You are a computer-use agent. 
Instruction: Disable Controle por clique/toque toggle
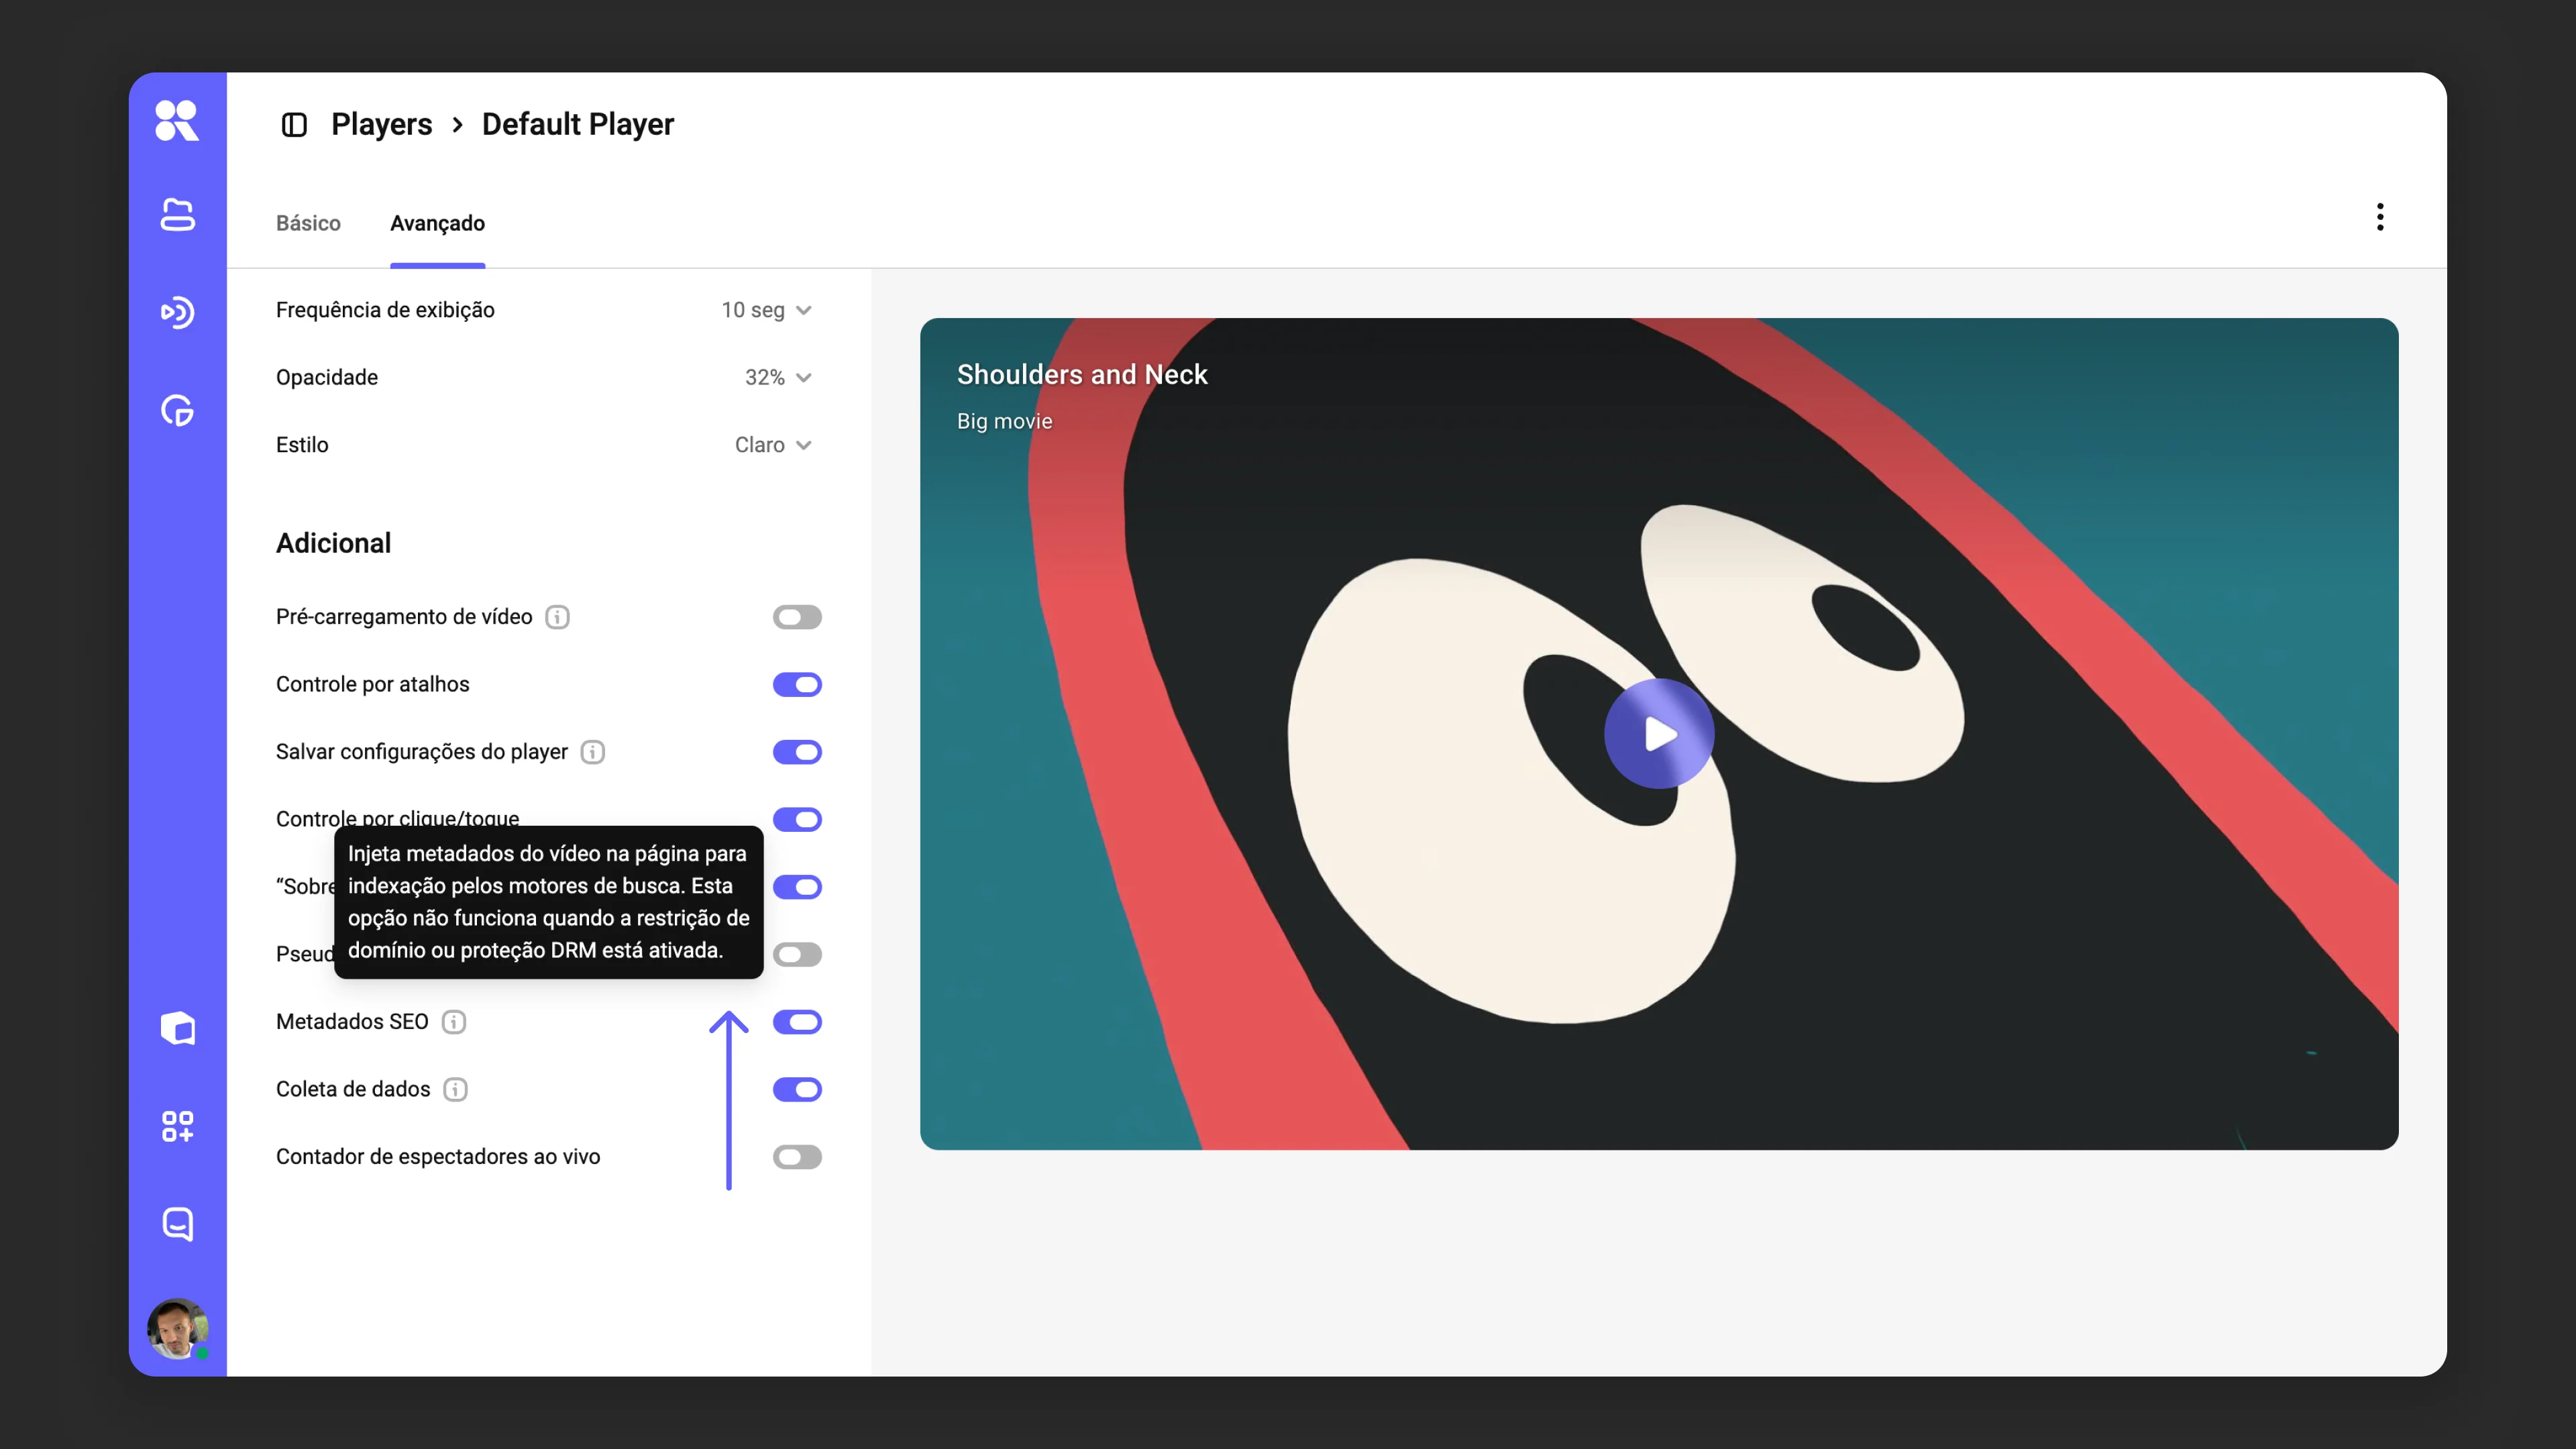click(x=797, y=819)
